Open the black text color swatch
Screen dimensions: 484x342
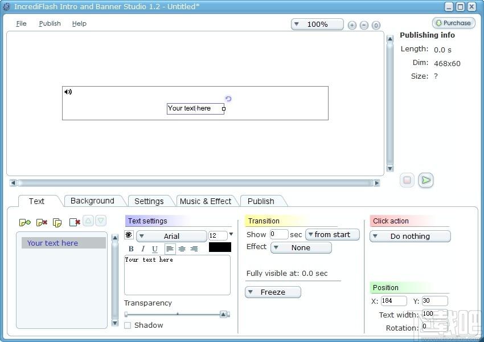point(220,247)
